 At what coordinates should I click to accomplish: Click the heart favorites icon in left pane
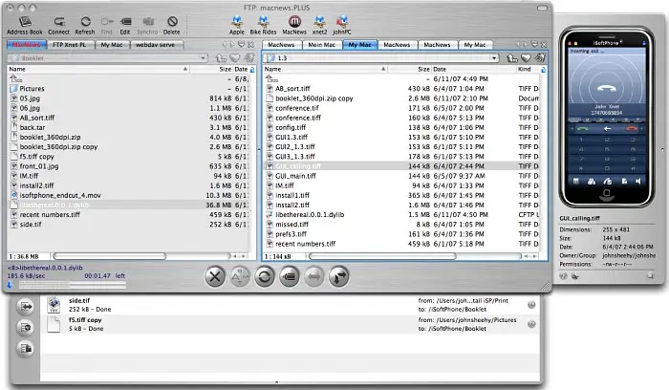click(x=235, y=58)
